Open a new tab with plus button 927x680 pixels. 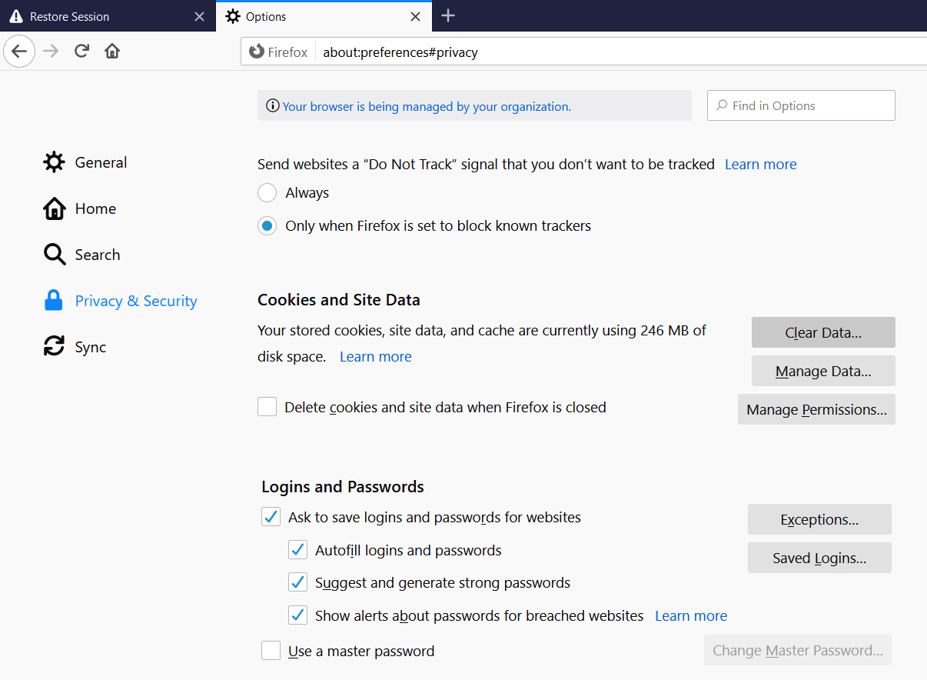(x=449, y=15)
